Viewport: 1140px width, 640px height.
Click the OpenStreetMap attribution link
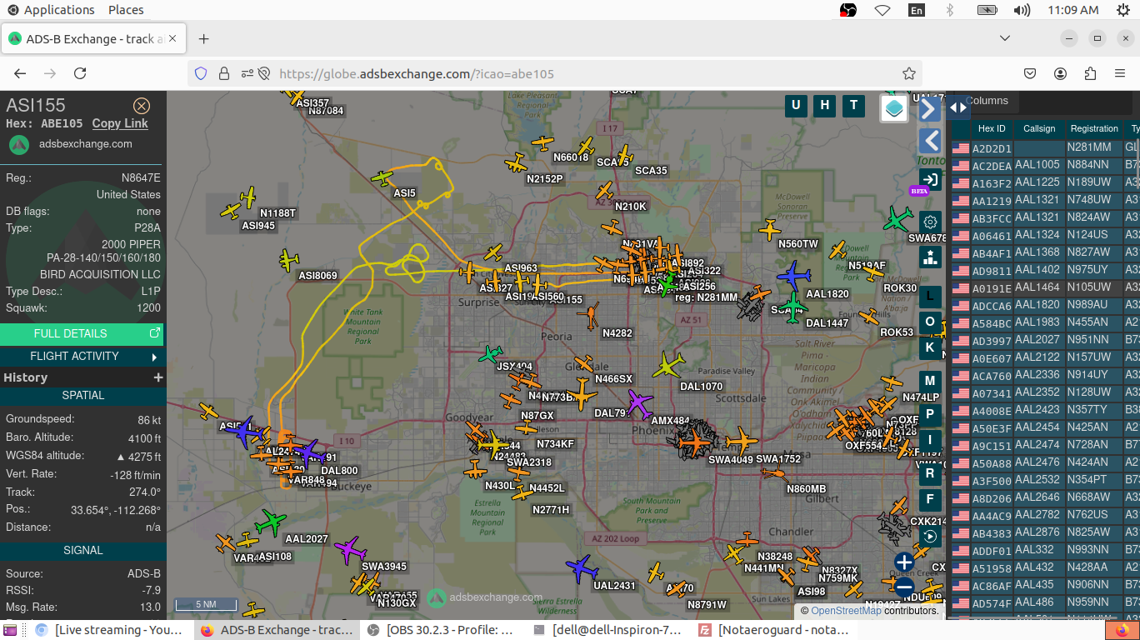point(846,611)
